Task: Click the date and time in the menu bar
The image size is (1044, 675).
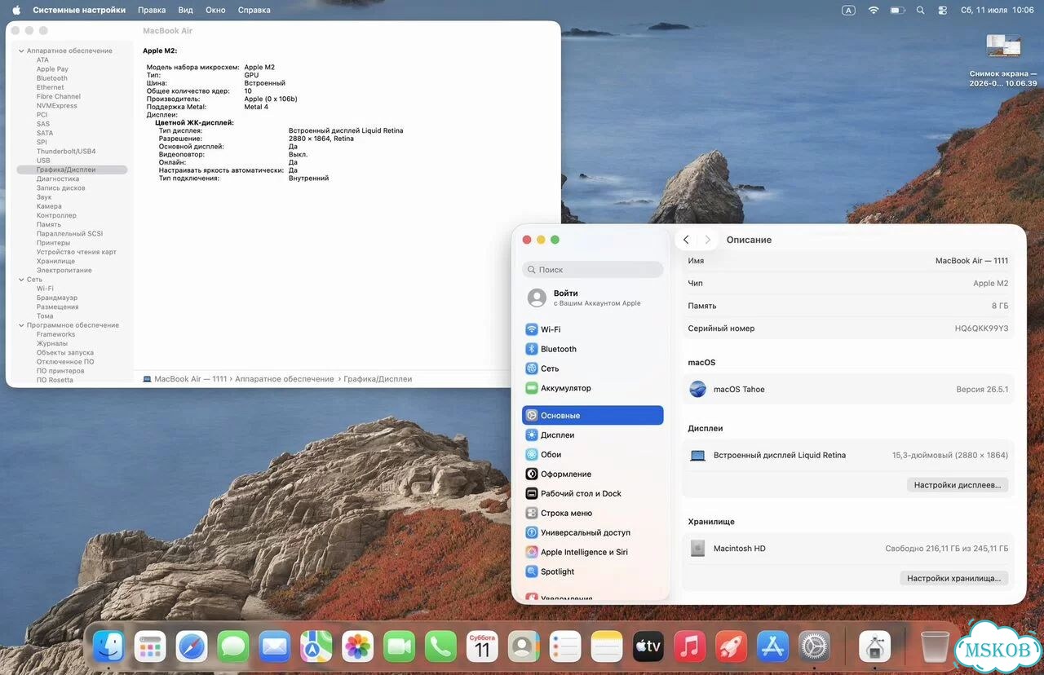Action: [998, 10]
